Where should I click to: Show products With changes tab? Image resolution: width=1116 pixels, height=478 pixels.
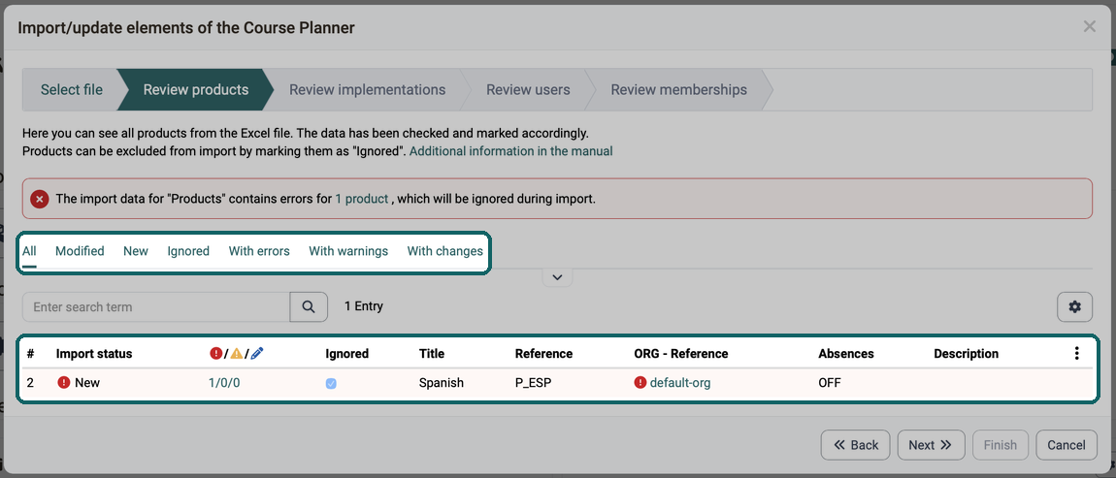[x=444, y=251]
